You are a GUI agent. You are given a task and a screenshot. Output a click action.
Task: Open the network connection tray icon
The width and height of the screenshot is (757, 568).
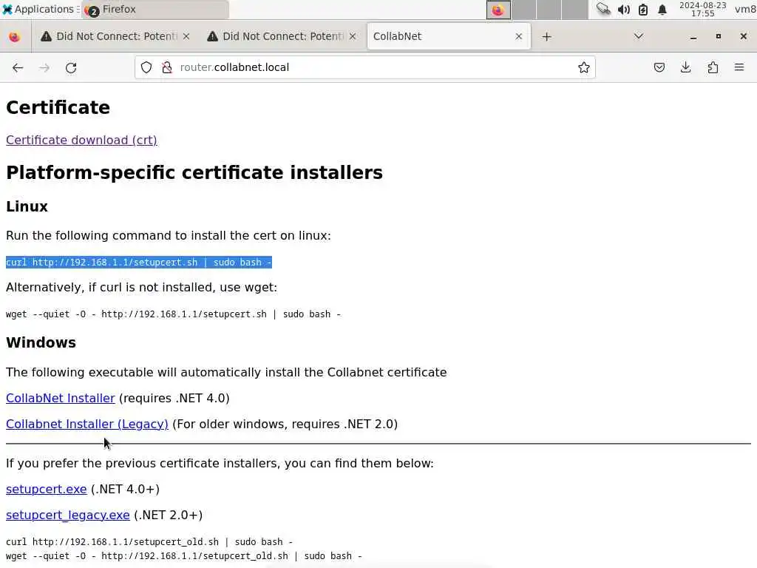coord(603,9)
